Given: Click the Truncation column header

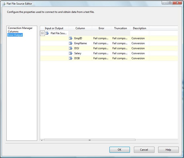Looking at the screenshot, I should [120, 28].
